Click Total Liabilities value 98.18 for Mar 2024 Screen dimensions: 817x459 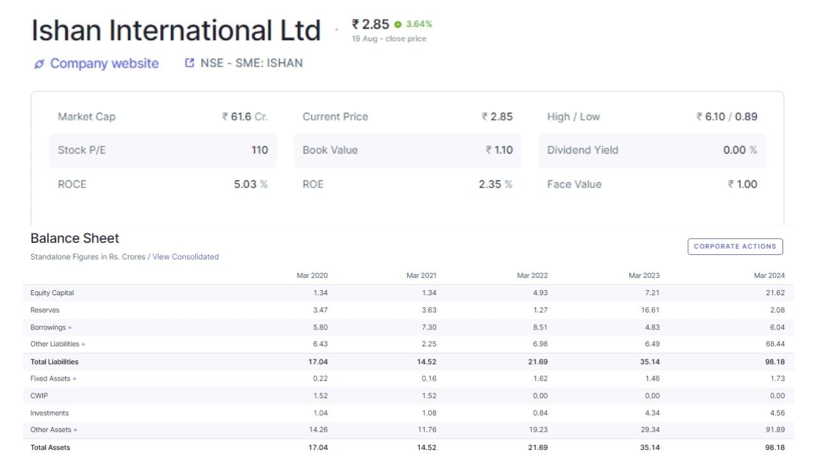coord(775,361)
